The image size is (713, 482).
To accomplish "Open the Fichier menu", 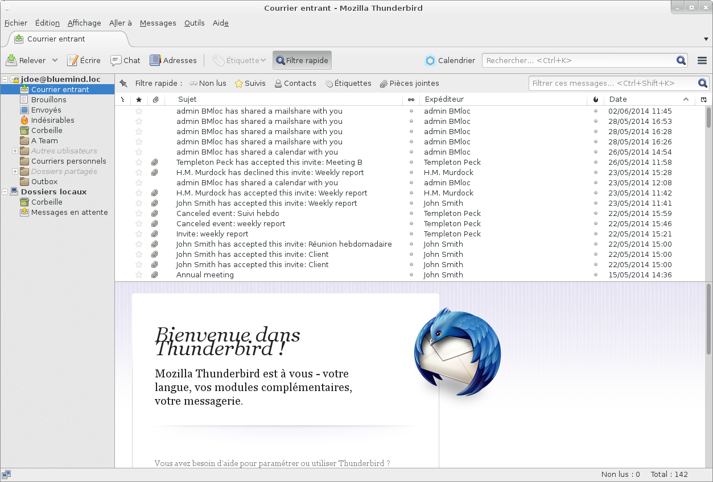I will [x=16, y=23].
